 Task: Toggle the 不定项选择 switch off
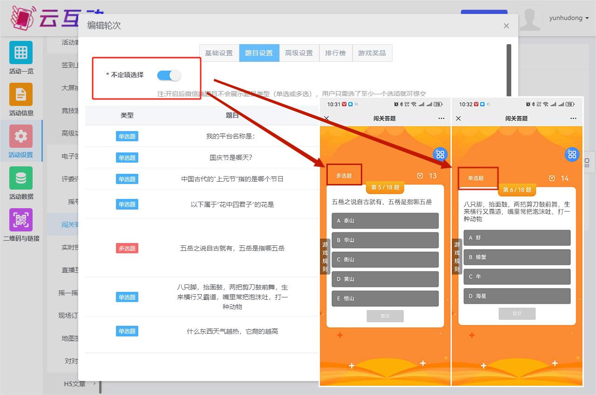(x=169, y=75)
